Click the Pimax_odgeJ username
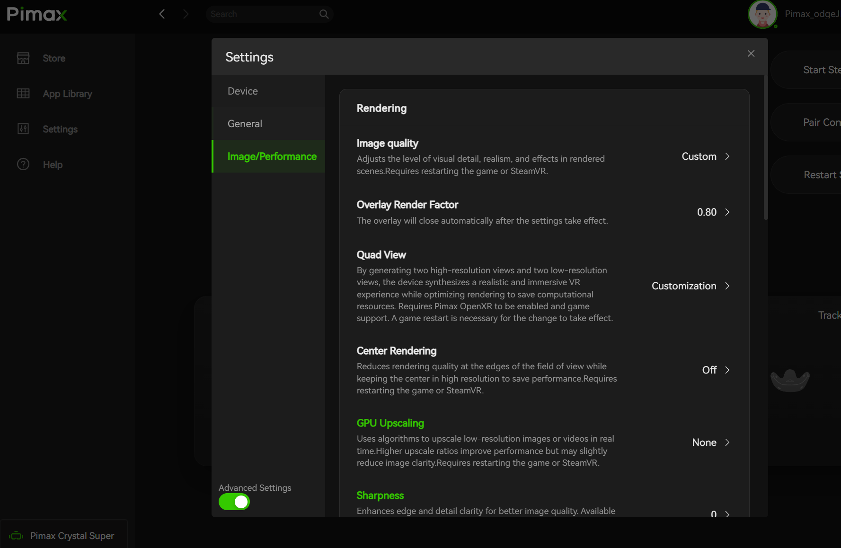The image size is (841, 548). (812, 14)
